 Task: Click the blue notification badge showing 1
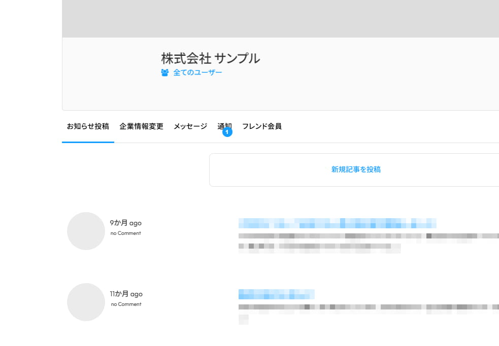[227, 132]
